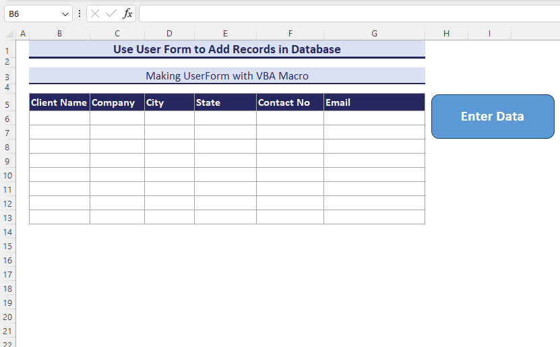Select row 13 header
The width and height of the screenshot is (560, 347).
7,218
